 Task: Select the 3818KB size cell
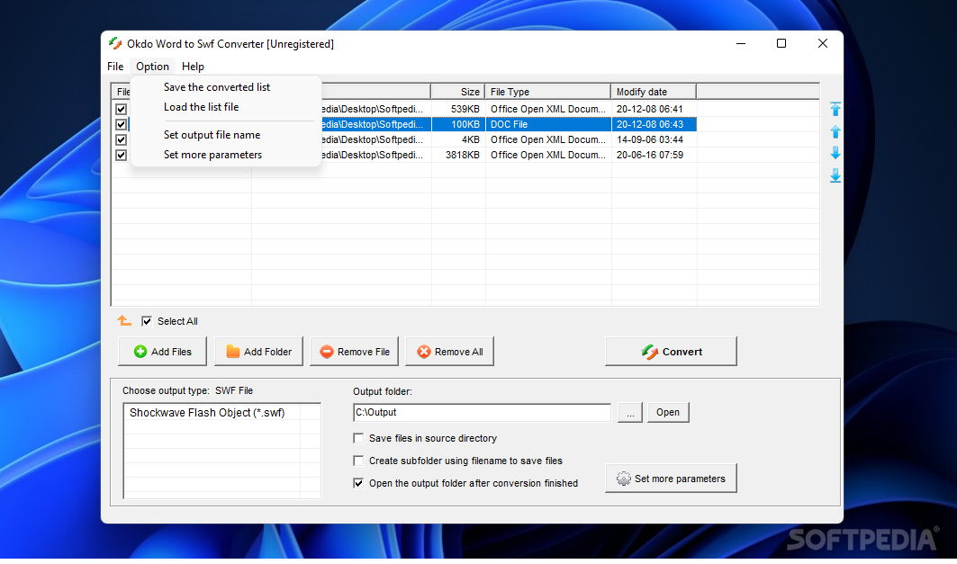click(458, 155)
